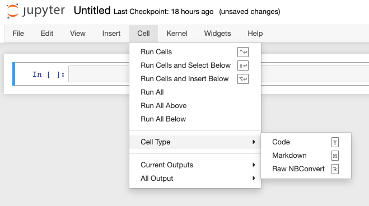Set cell type to Raw NBConvert
The width and height of the screenshot is (369, 206).
[306, 169]
